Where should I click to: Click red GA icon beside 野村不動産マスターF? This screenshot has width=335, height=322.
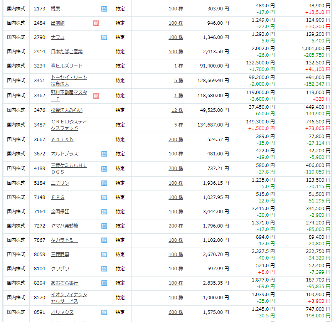(96, 96)
